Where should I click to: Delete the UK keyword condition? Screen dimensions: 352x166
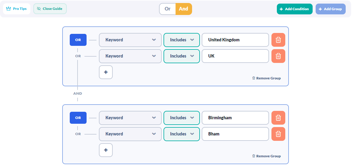coord(278,56)
